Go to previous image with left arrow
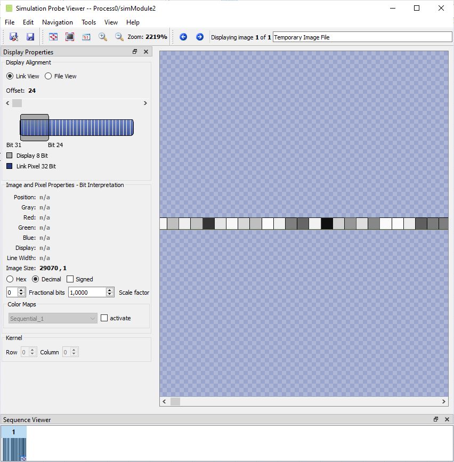 pyautogui.click(x=183, y=37)
